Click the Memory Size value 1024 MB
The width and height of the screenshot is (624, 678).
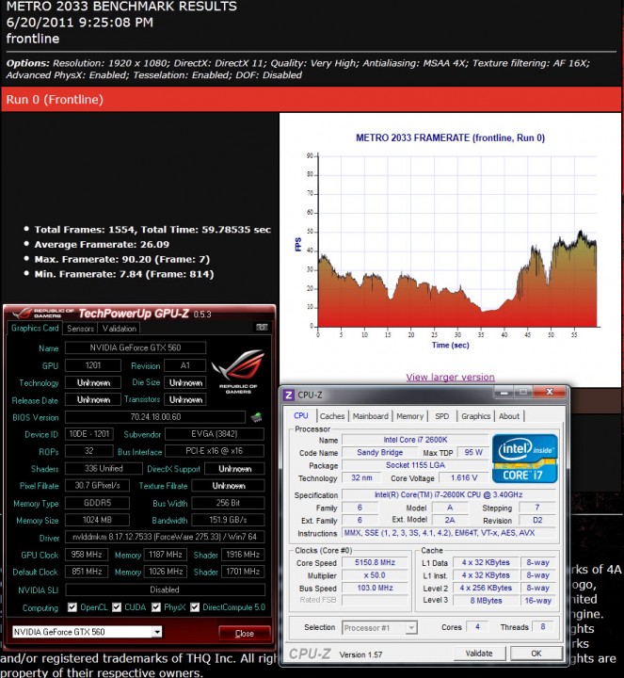point(97,520)
